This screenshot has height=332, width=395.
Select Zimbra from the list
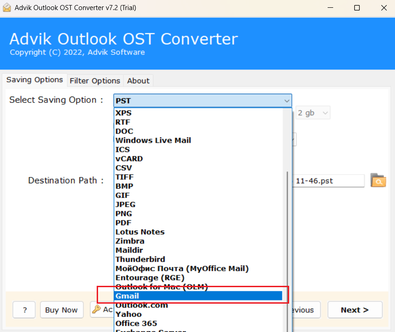click(x=198, y=241)
